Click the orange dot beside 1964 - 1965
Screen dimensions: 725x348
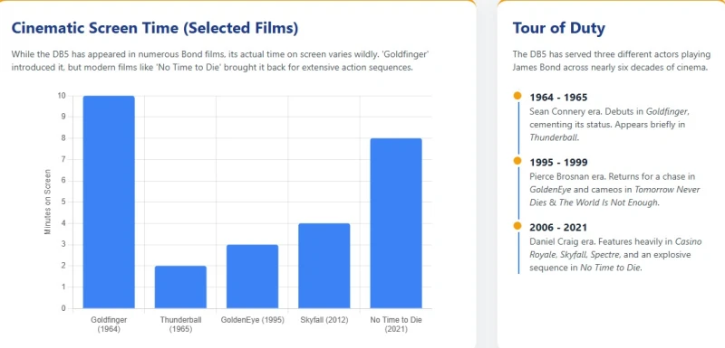pyautogui.click(x=517, y=96)
